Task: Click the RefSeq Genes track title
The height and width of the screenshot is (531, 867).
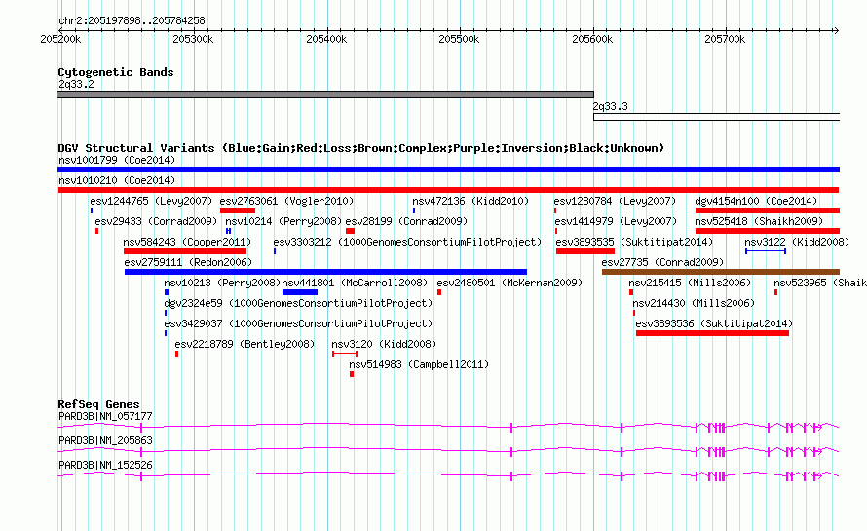Action: (x=98, y=404)
